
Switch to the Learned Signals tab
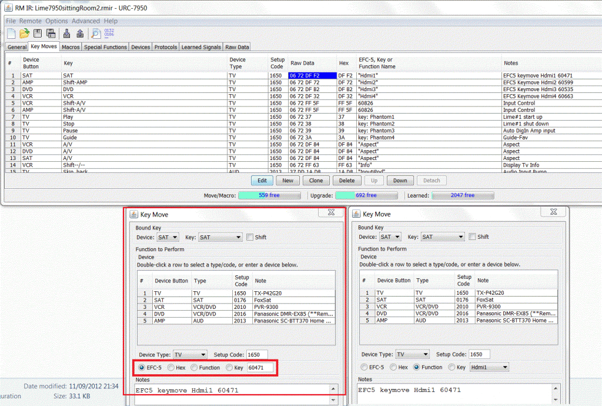[201, 47]
